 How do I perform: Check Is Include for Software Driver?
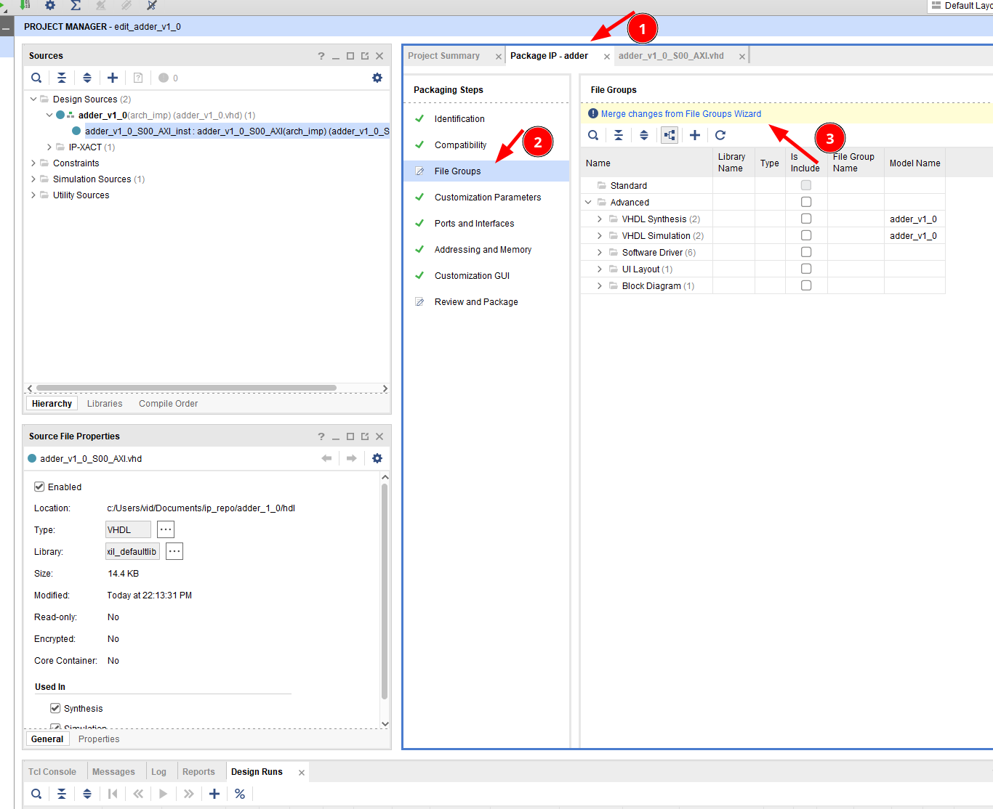pos(806,252)
